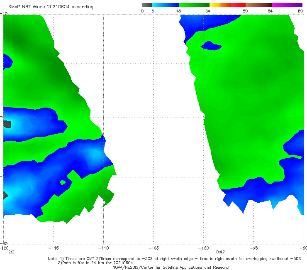Select the blue 5-18 segment of the color bar

click(166, 5)
